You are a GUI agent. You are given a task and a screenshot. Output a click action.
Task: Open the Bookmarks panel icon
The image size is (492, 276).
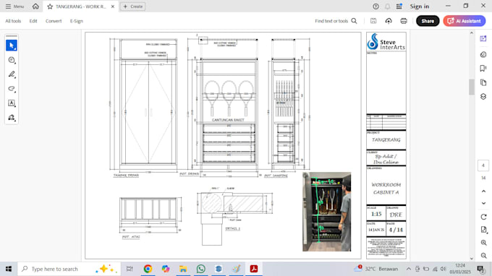(x=483, y=69)
